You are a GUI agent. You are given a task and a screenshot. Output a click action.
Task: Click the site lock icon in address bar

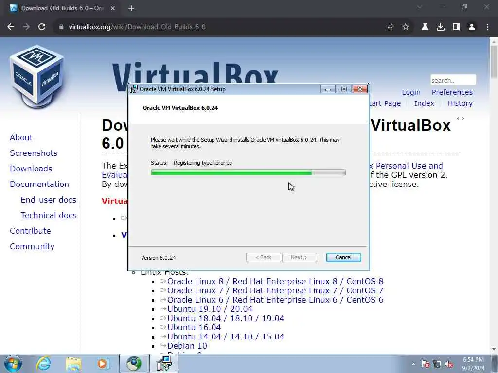pyautogui.click(x=61, y=27)
